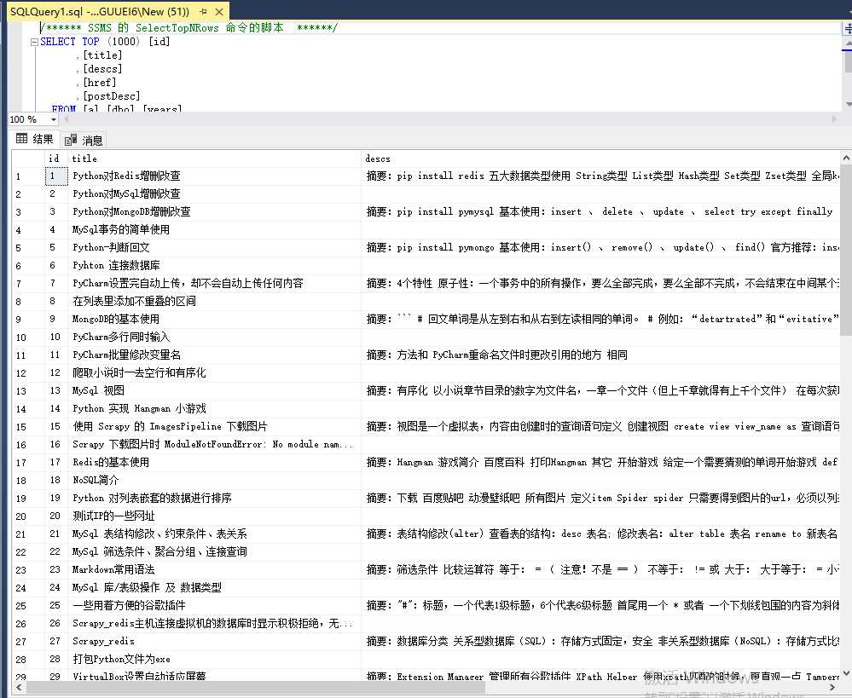Select row header number 15

click(x=28, y=427)
